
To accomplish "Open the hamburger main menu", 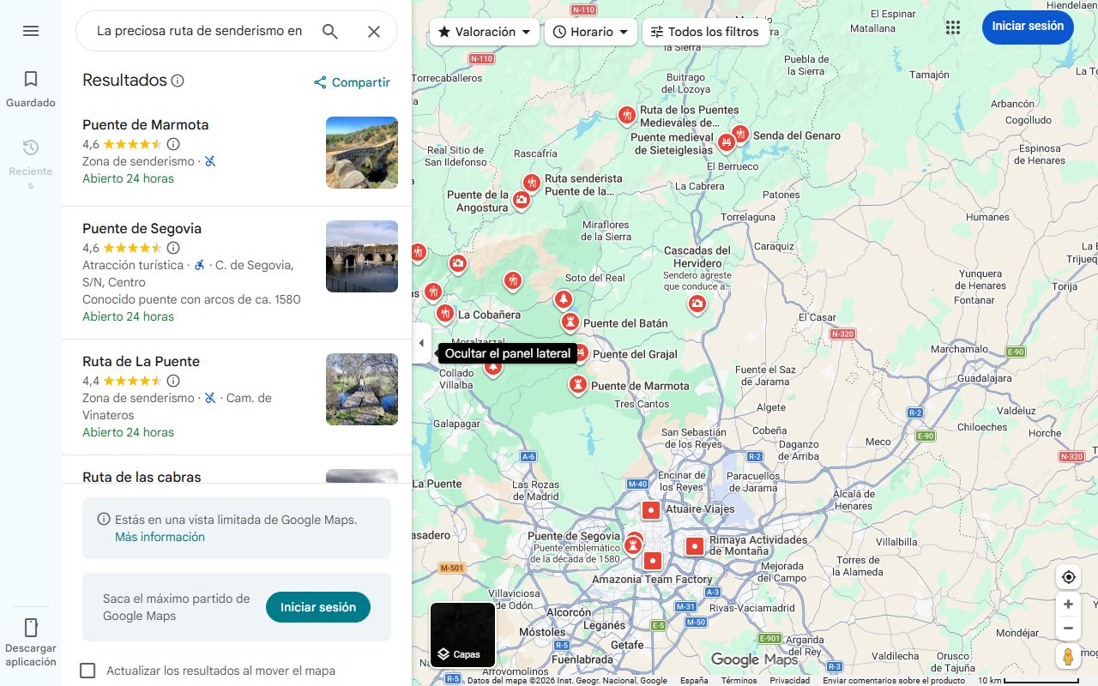I will click(x=31, y=31).
